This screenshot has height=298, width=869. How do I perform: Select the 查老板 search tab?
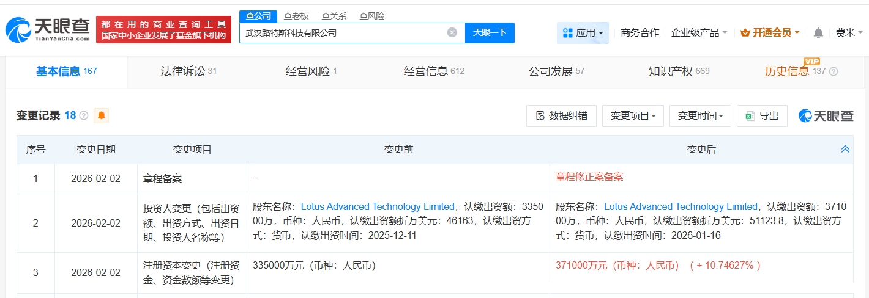tap(296, 16)
